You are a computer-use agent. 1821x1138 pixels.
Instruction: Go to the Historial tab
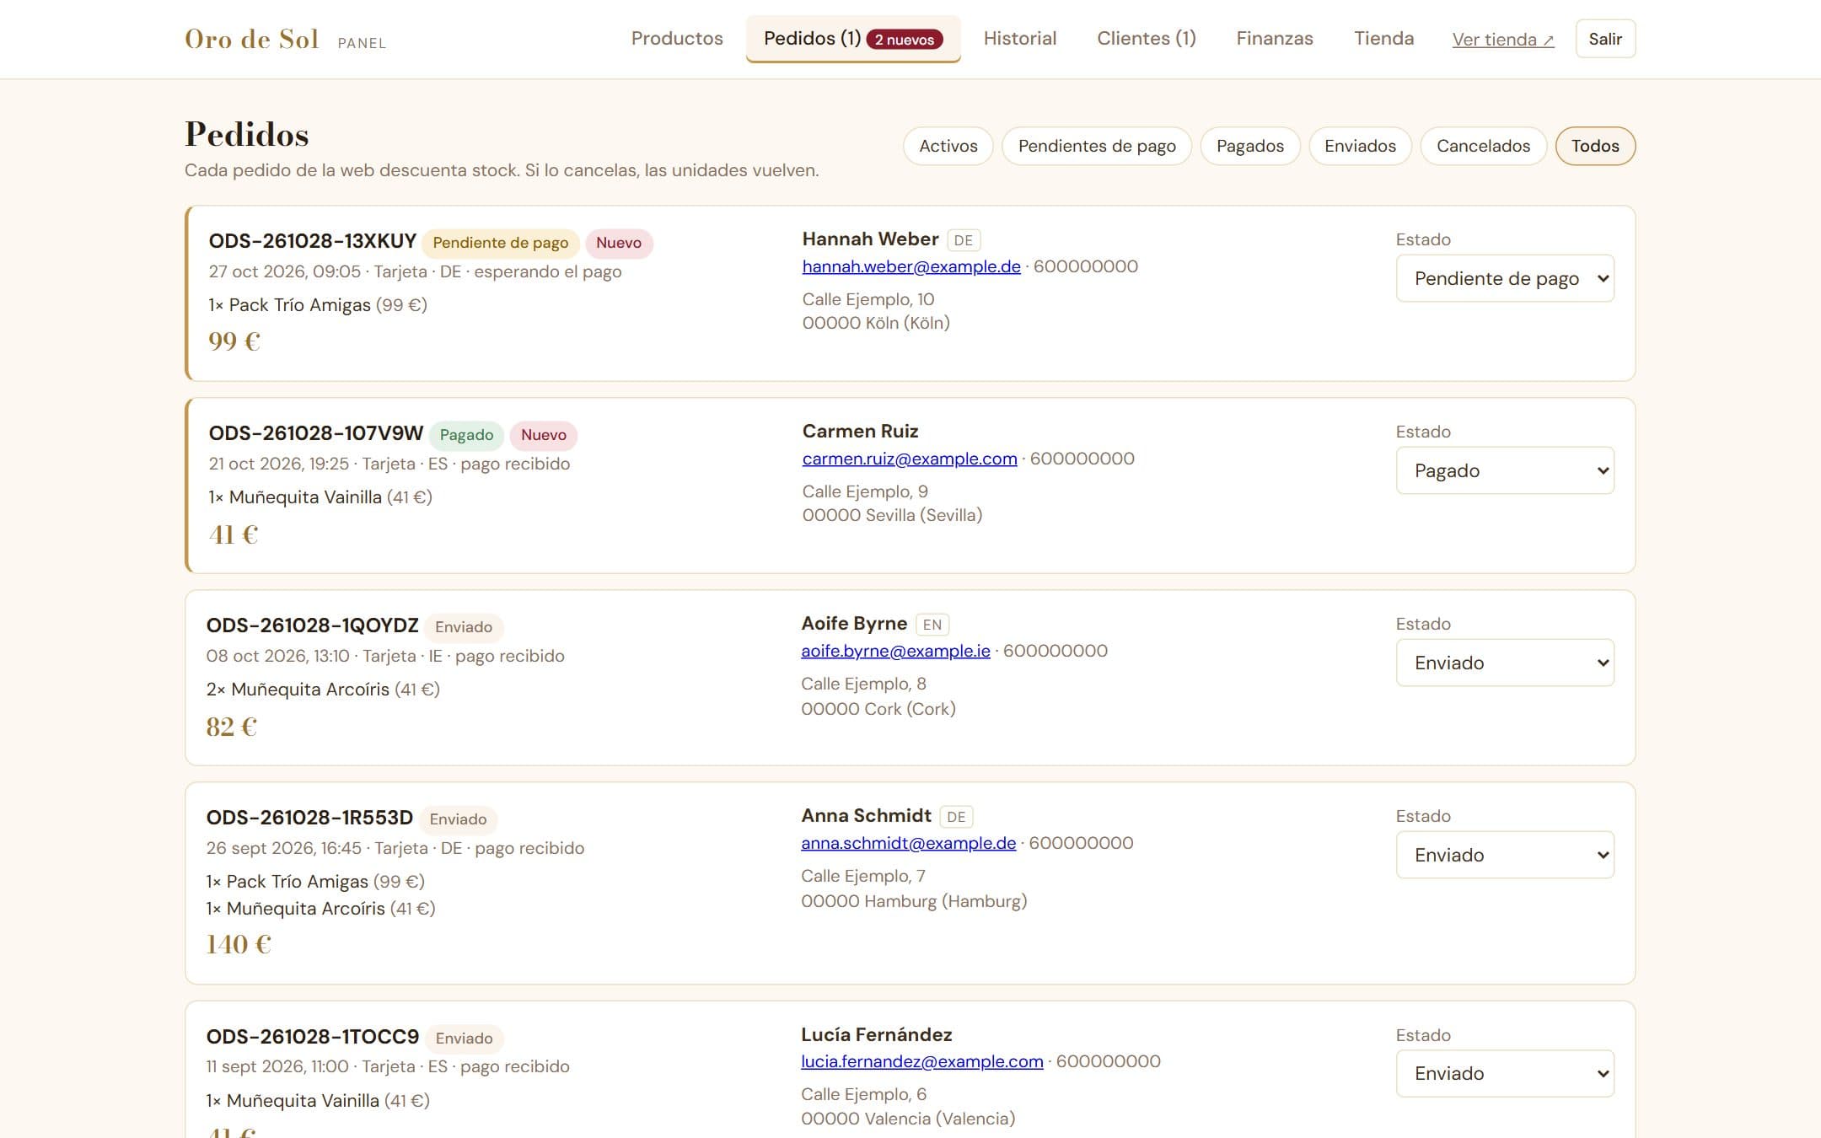pos(1020,39)
